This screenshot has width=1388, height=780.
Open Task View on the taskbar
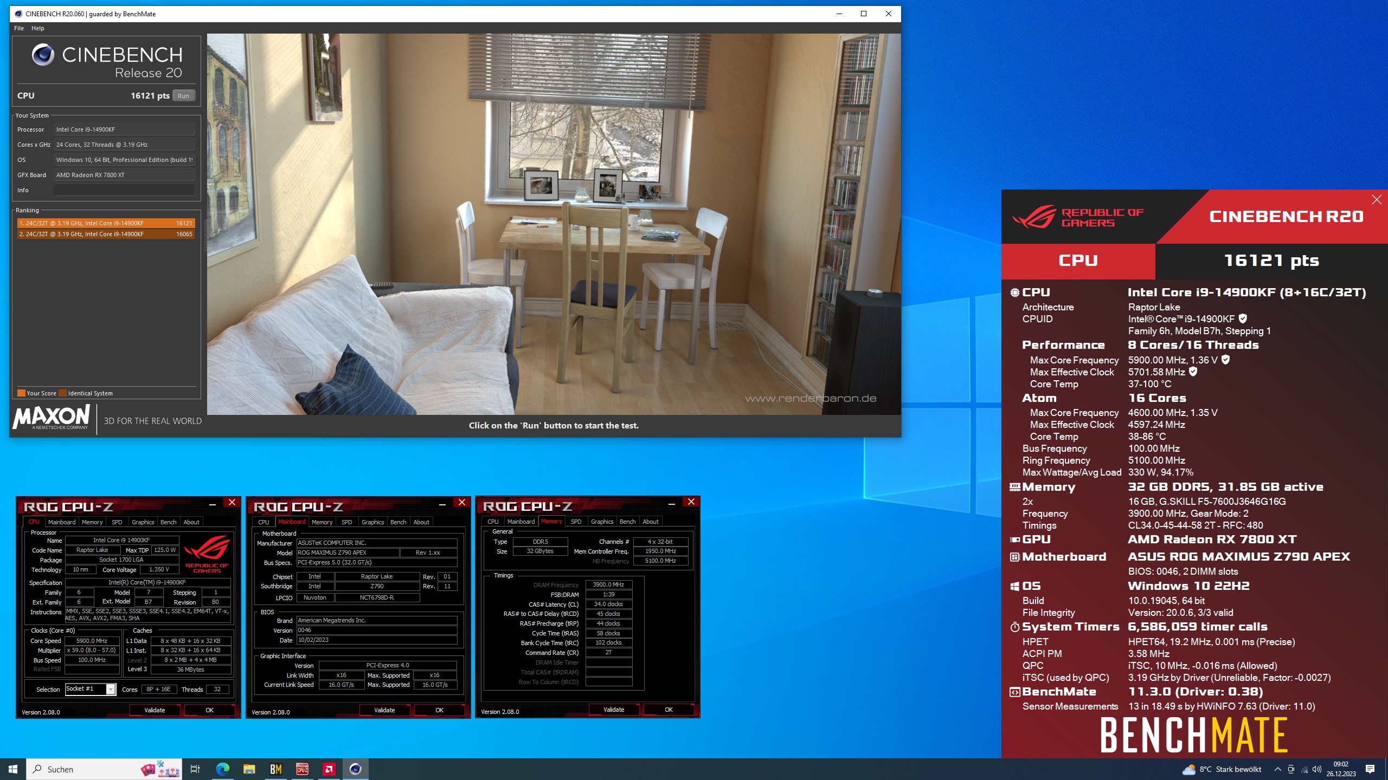point(195,769)
